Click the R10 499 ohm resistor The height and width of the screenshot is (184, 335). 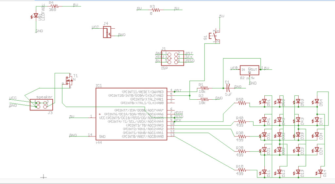point(242,170)
